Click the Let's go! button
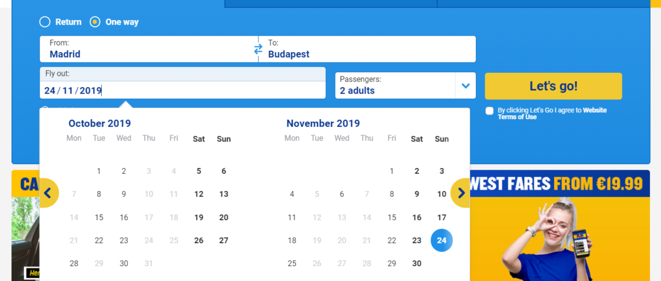Viewport: 661px width, 281px height. (x=553, y=86)
